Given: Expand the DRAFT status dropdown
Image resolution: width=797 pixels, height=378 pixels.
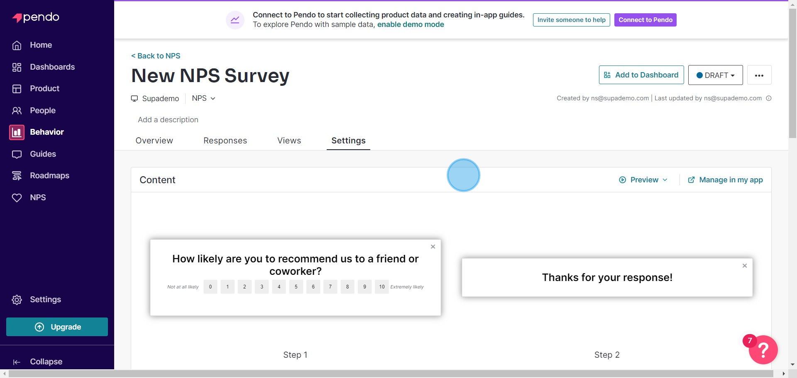Looking at the screenshot, I should pos(716,75).
